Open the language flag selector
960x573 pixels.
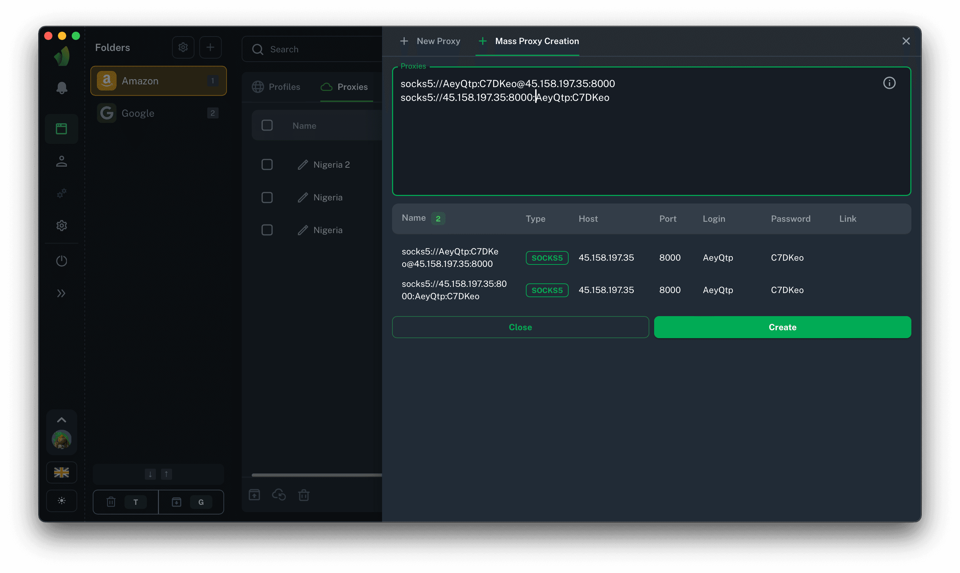point(61,472)
